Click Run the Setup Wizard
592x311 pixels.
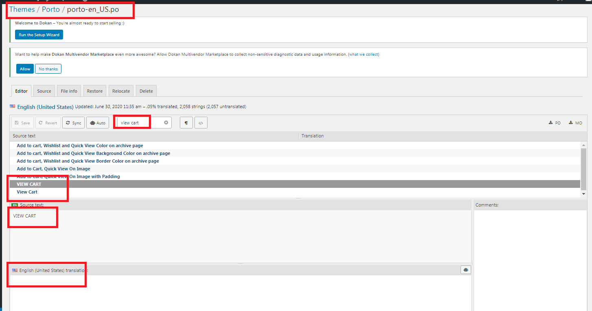coord(39,35)
